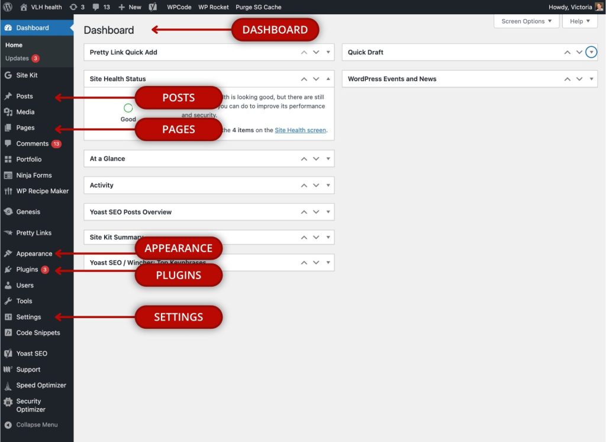Go to the Home submenu item
The width and height of the screenshot is (606, 442).
click(14, 45)
